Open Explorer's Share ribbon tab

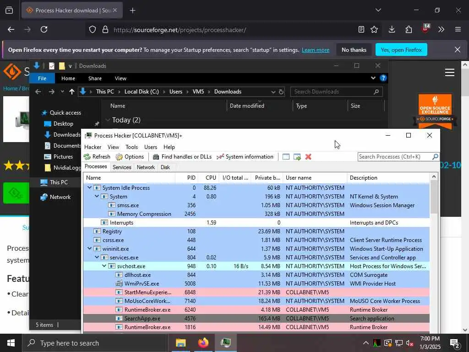pos(95,78)
